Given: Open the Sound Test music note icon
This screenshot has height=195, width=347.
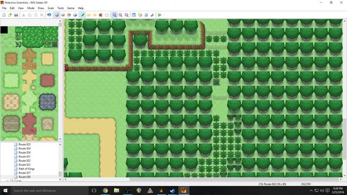Looking at the screenshot, I should (152, 15).
